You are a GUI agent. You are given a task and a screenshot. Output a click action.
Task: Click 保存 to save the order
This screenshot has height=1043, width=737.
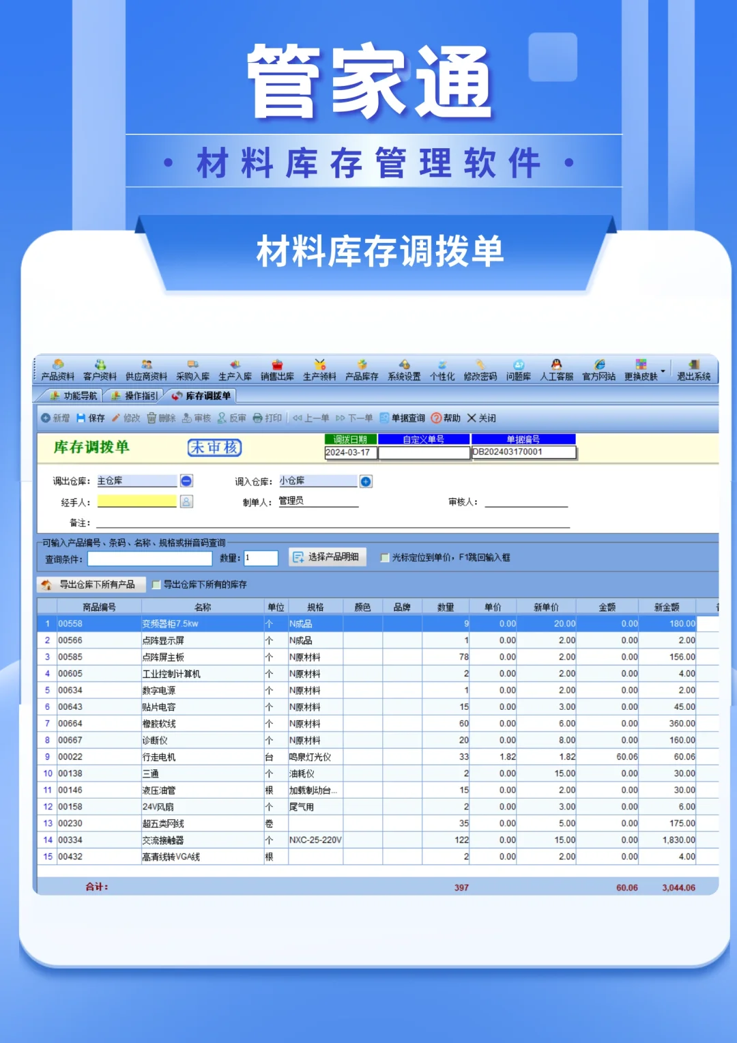coord(91,418)
